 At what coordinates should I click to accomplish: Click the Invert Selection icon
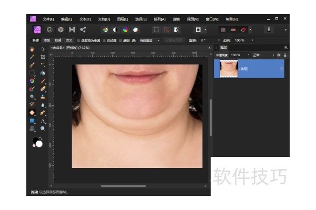click(x=176, y=30)
